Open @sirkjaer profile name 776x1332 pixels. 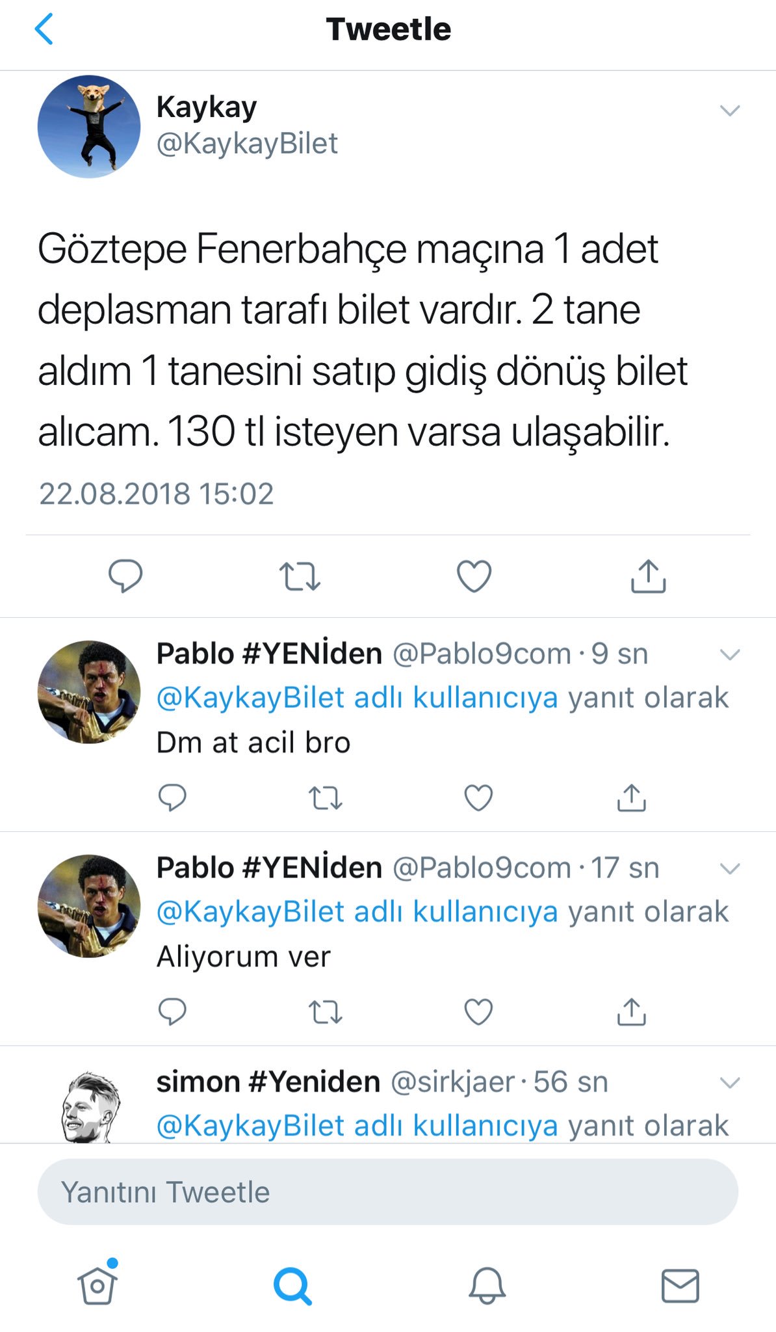point(452,1082)
